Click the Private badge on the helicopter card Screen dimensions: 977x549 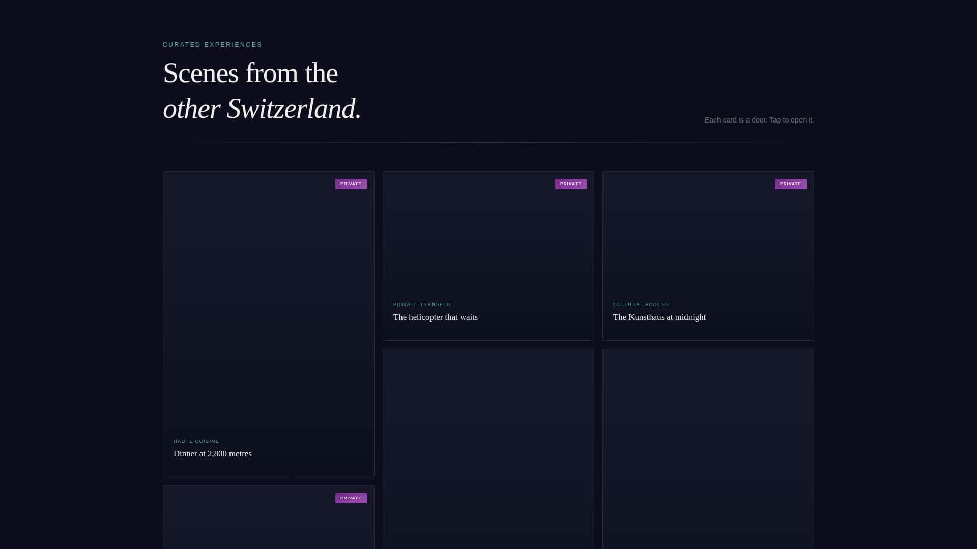tap(570, 184)
